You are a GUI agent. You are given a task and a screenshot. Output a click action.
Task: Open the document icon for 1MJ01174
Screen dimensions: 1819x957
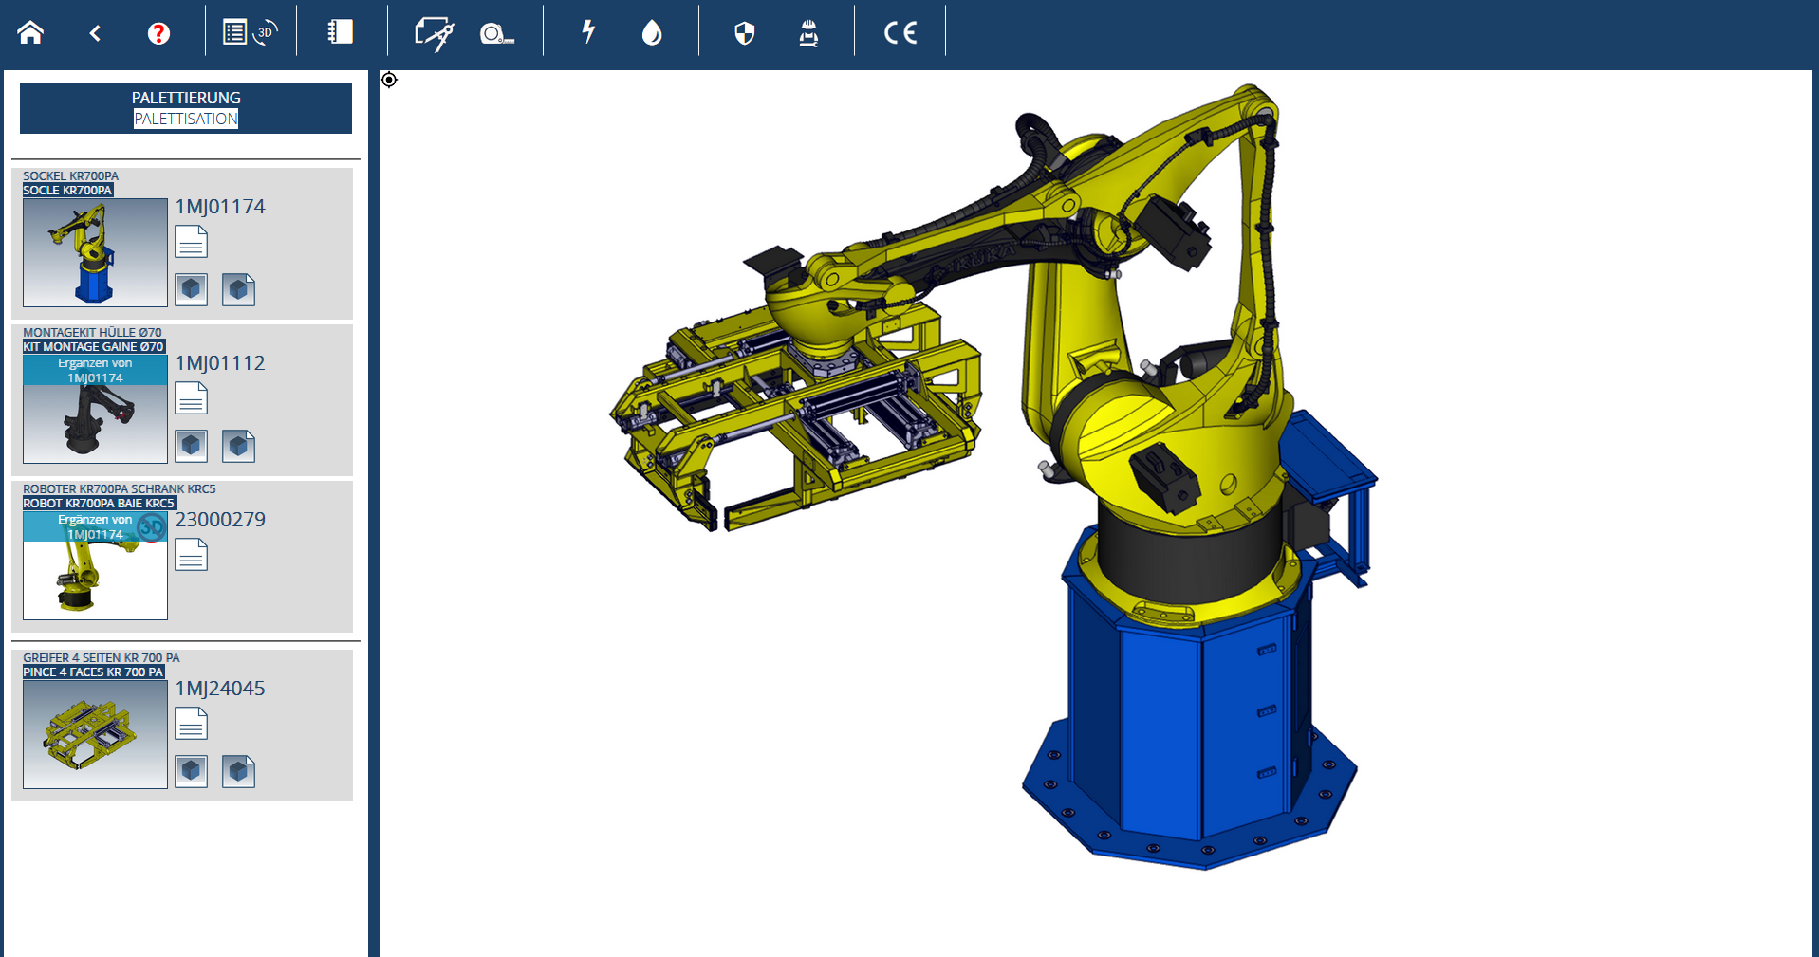coord(191,242)
